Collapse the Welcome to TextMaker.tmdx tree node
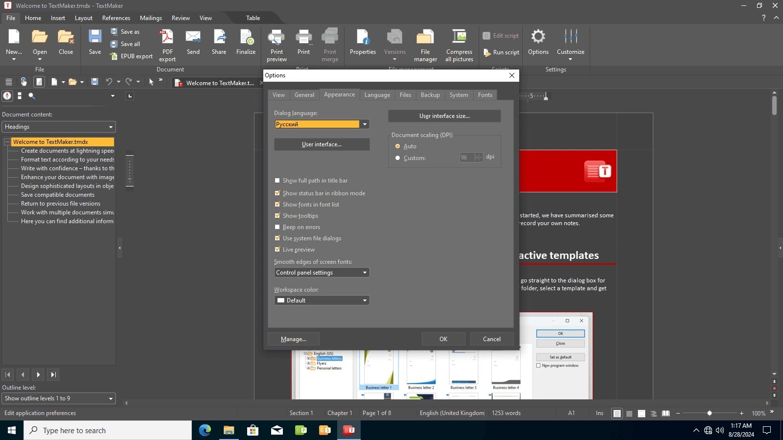This screenshot has width=783, height=440. [7, 142]
